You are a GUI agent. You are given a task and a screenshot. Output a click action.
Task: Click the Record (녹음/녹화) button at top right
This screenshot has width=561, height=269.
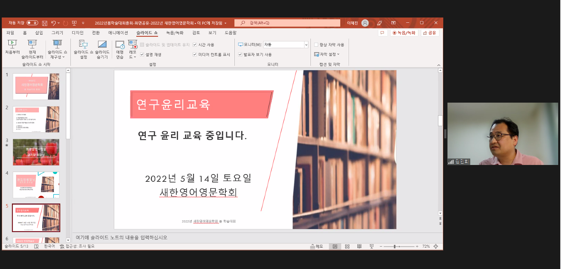404,33
